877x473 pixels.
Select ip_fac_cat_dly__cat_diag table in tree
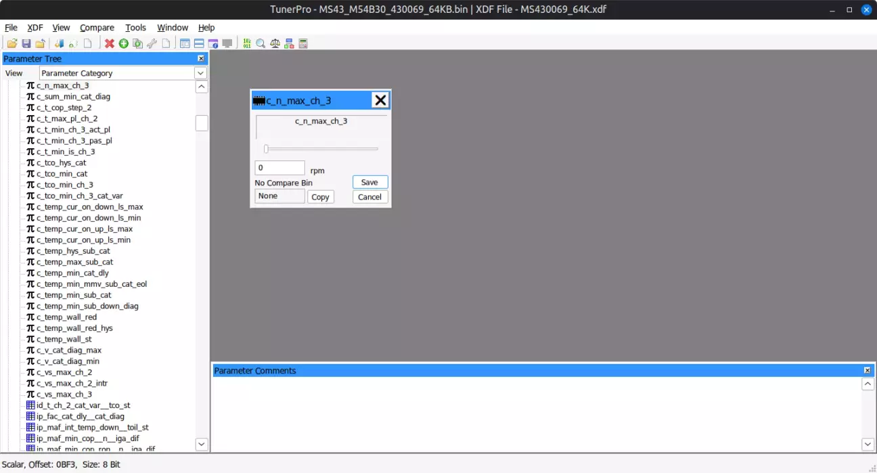click(80, 416)
